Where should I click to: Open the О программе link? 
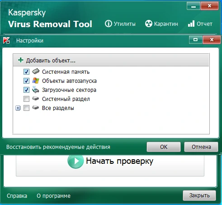pos(53,196)
